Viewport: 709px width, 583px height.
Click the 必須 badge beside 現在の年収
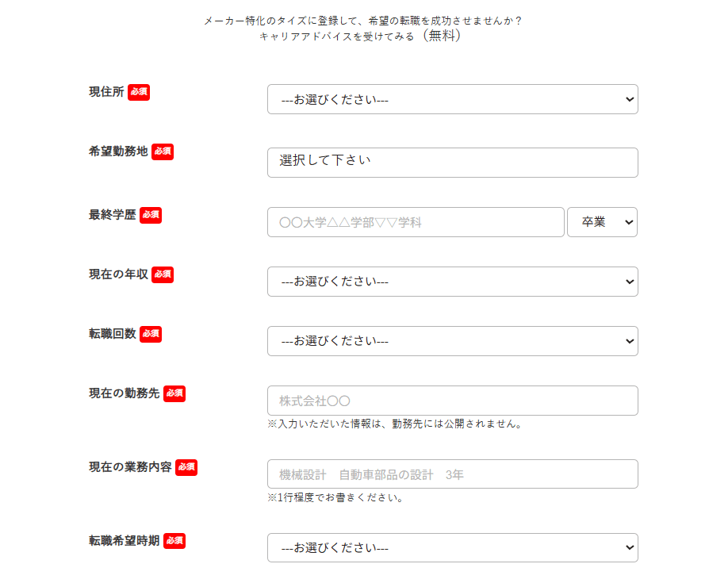(x=163, y=274)
